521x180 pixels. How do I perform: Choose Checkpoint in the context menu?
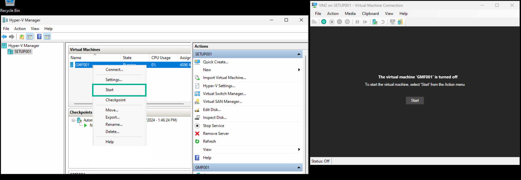click(x=116, y=100)
